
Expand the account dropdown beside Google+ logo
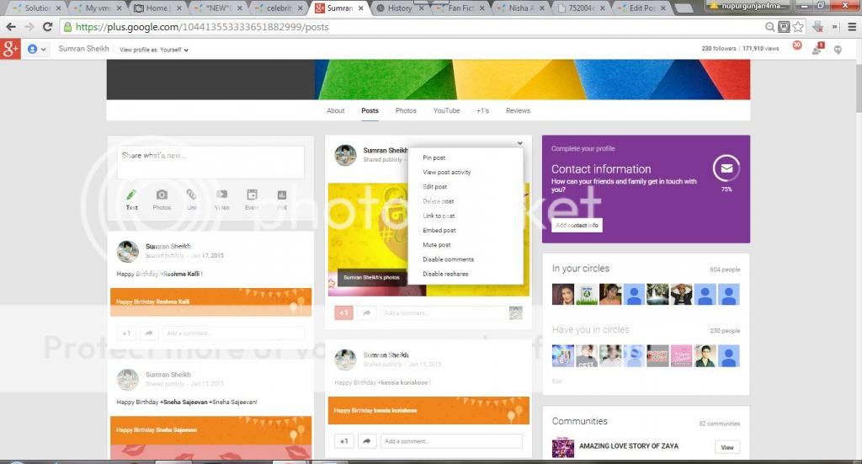37,50
